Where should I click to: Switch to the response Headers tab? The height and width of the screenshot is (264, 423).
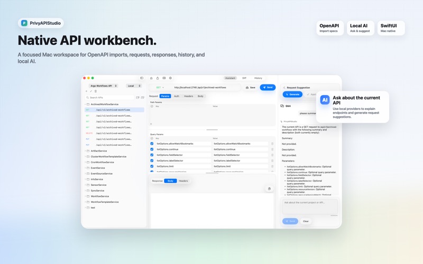(183, 181)
